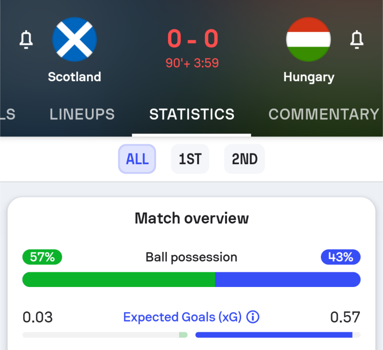383x350 pixels.
Task: Toggle Scotland notification bell
Action: [x=26, y=39]
